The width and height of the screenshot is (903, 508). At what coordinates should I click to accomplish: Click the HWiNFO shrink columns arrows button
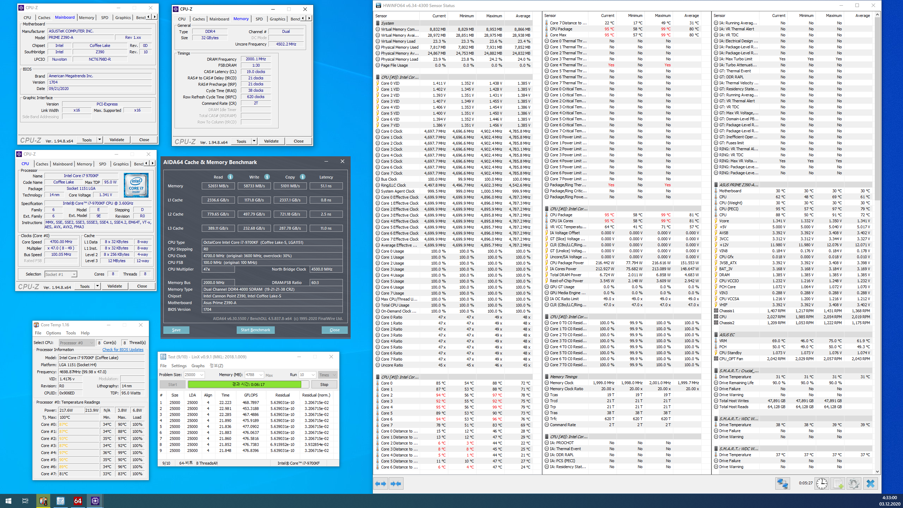point(396,484)
